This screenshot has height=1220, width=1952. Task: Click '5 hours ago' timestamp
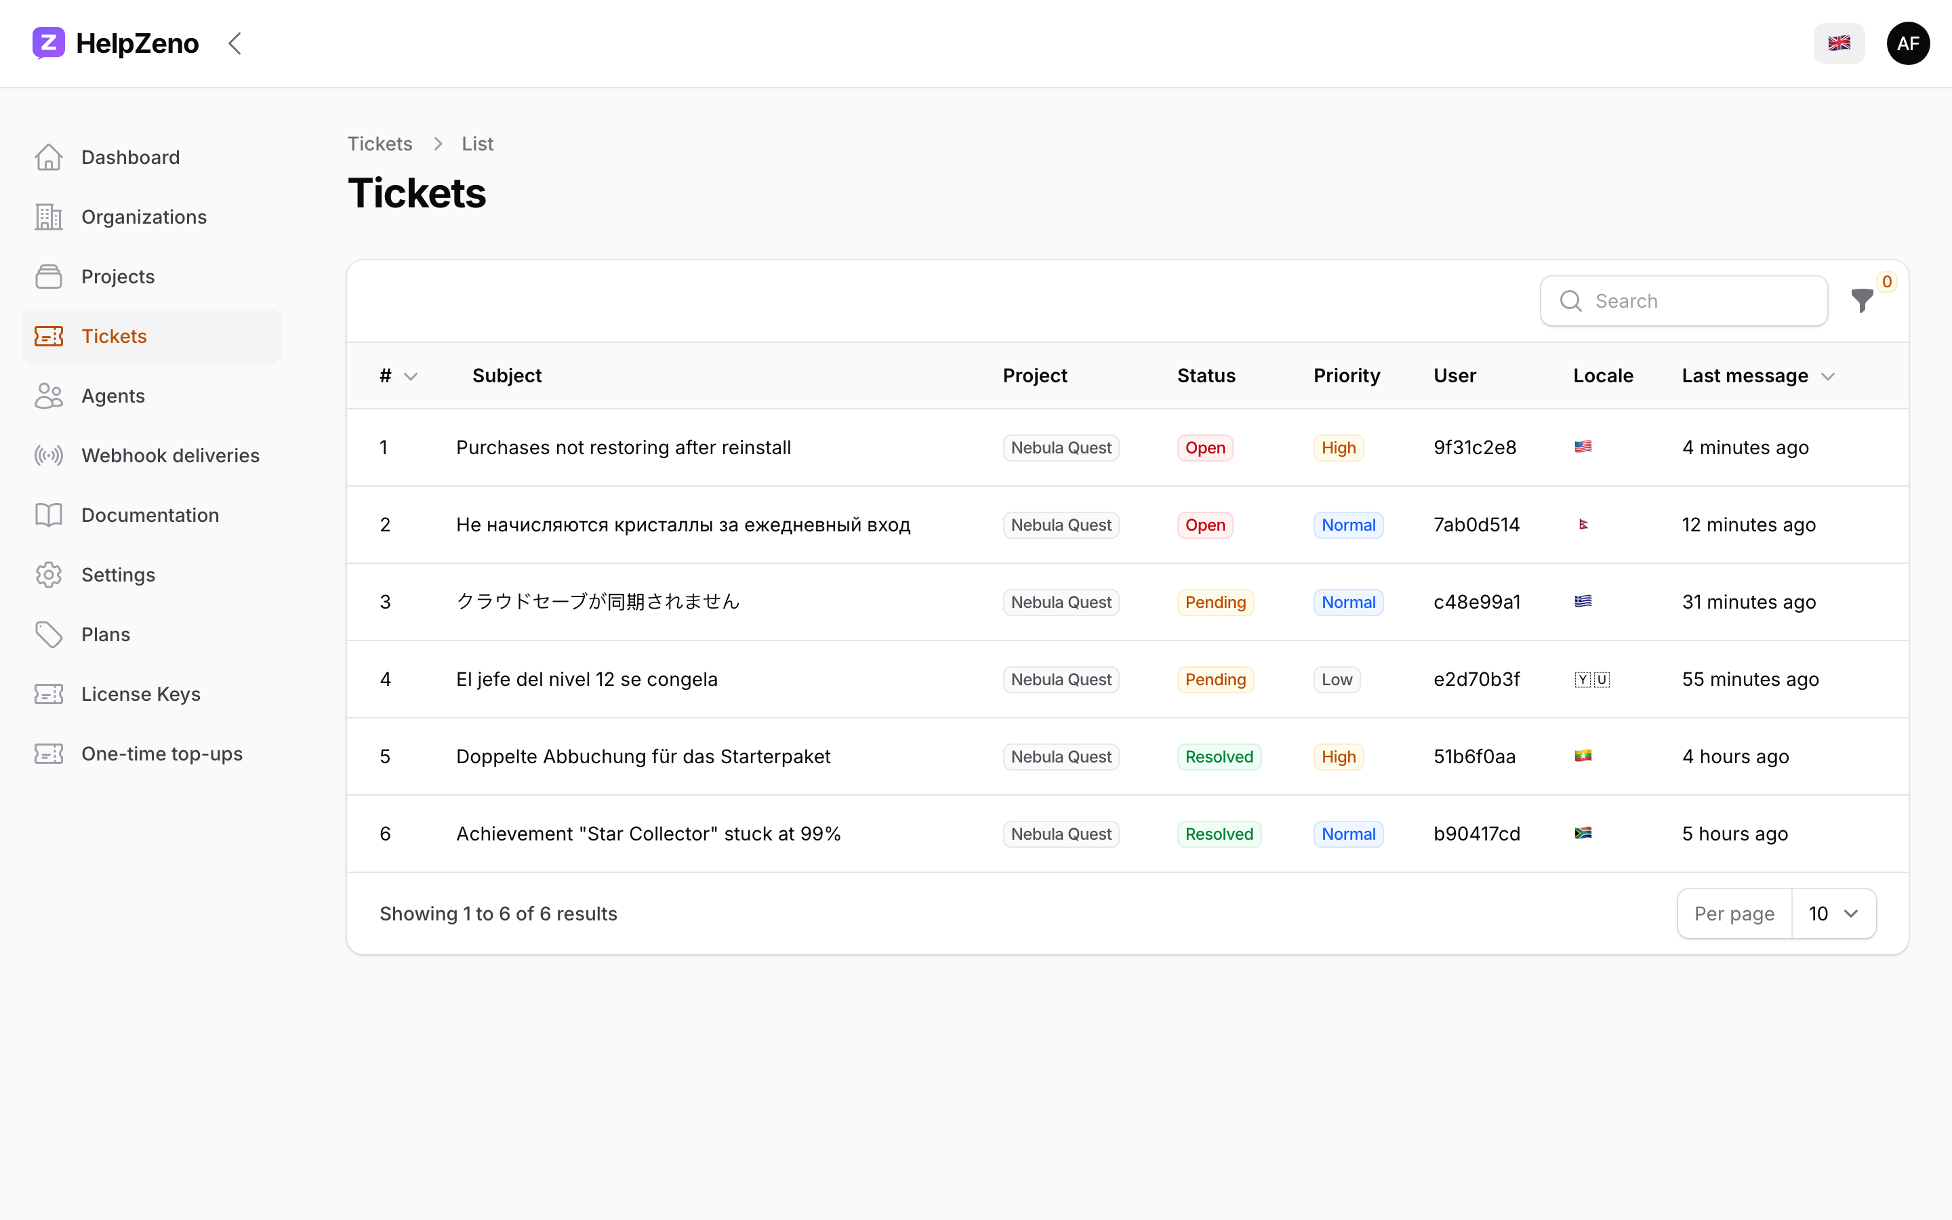pos(1735,834)
